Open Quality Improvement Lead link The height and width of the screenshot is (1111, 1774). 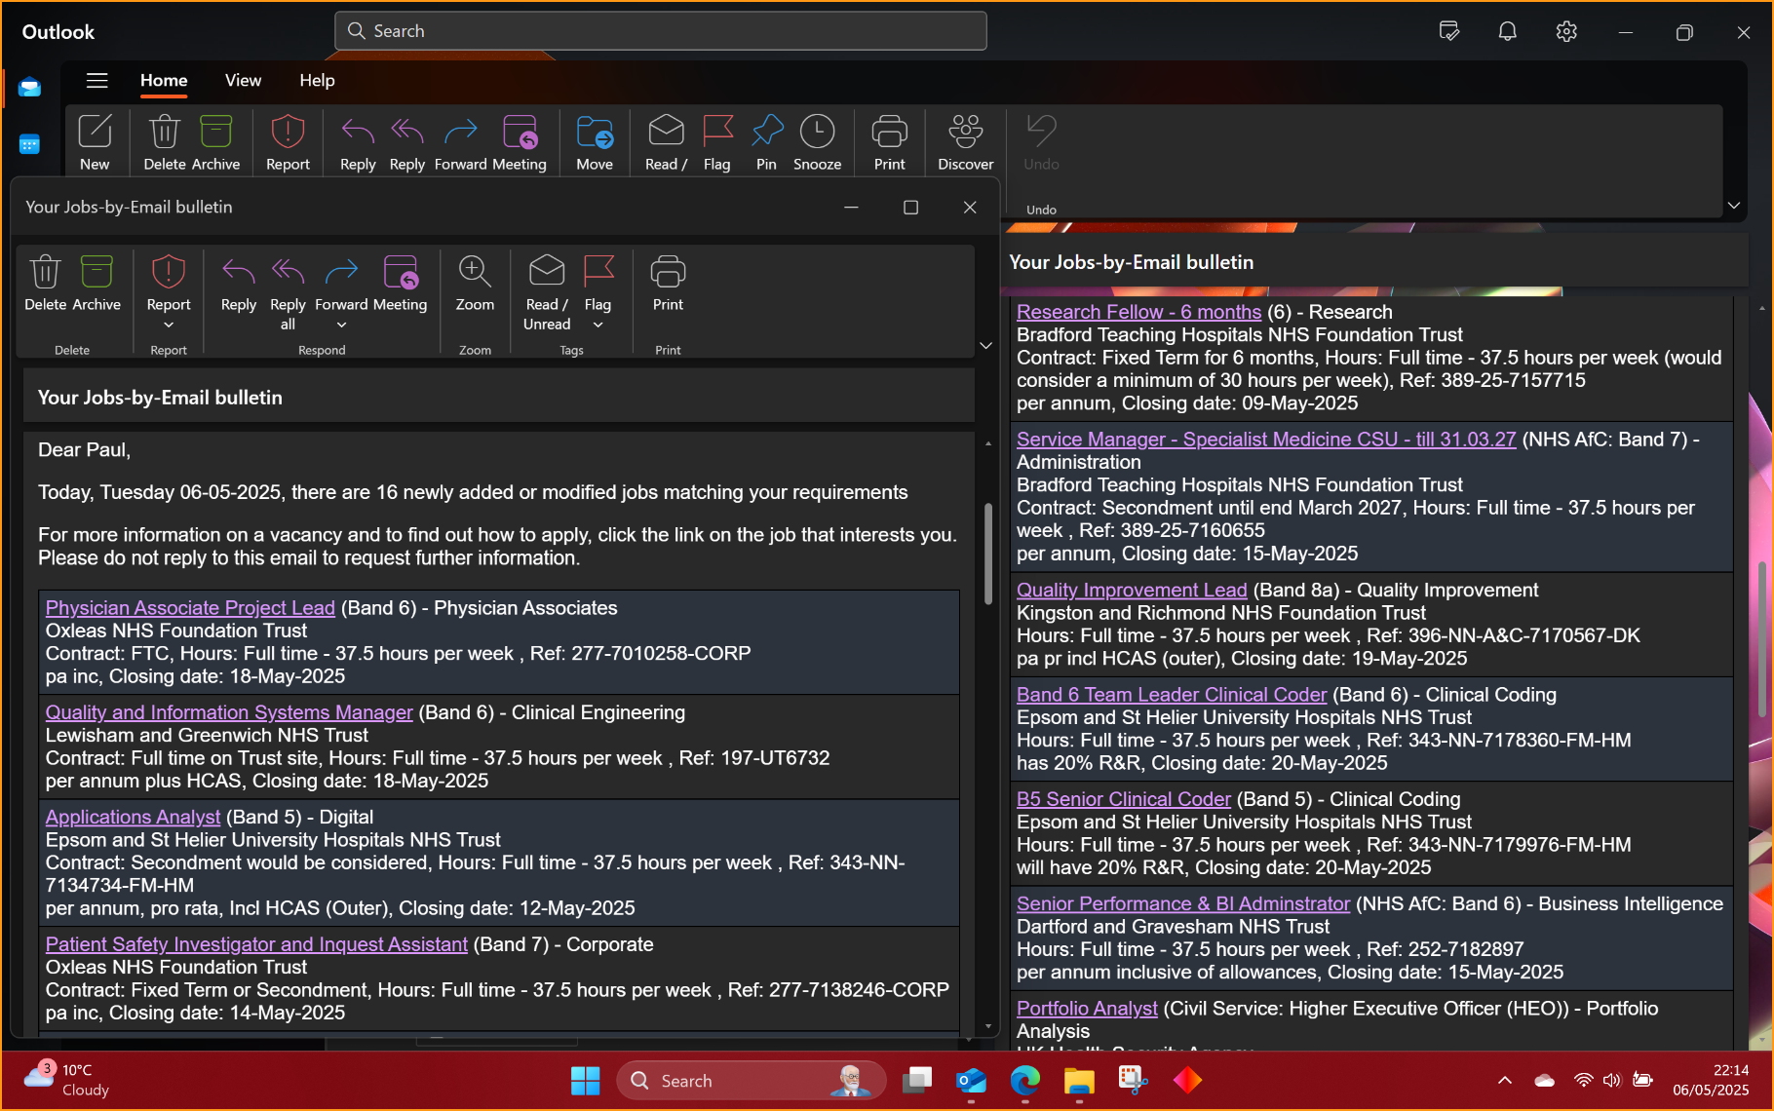coord(1132,590)
